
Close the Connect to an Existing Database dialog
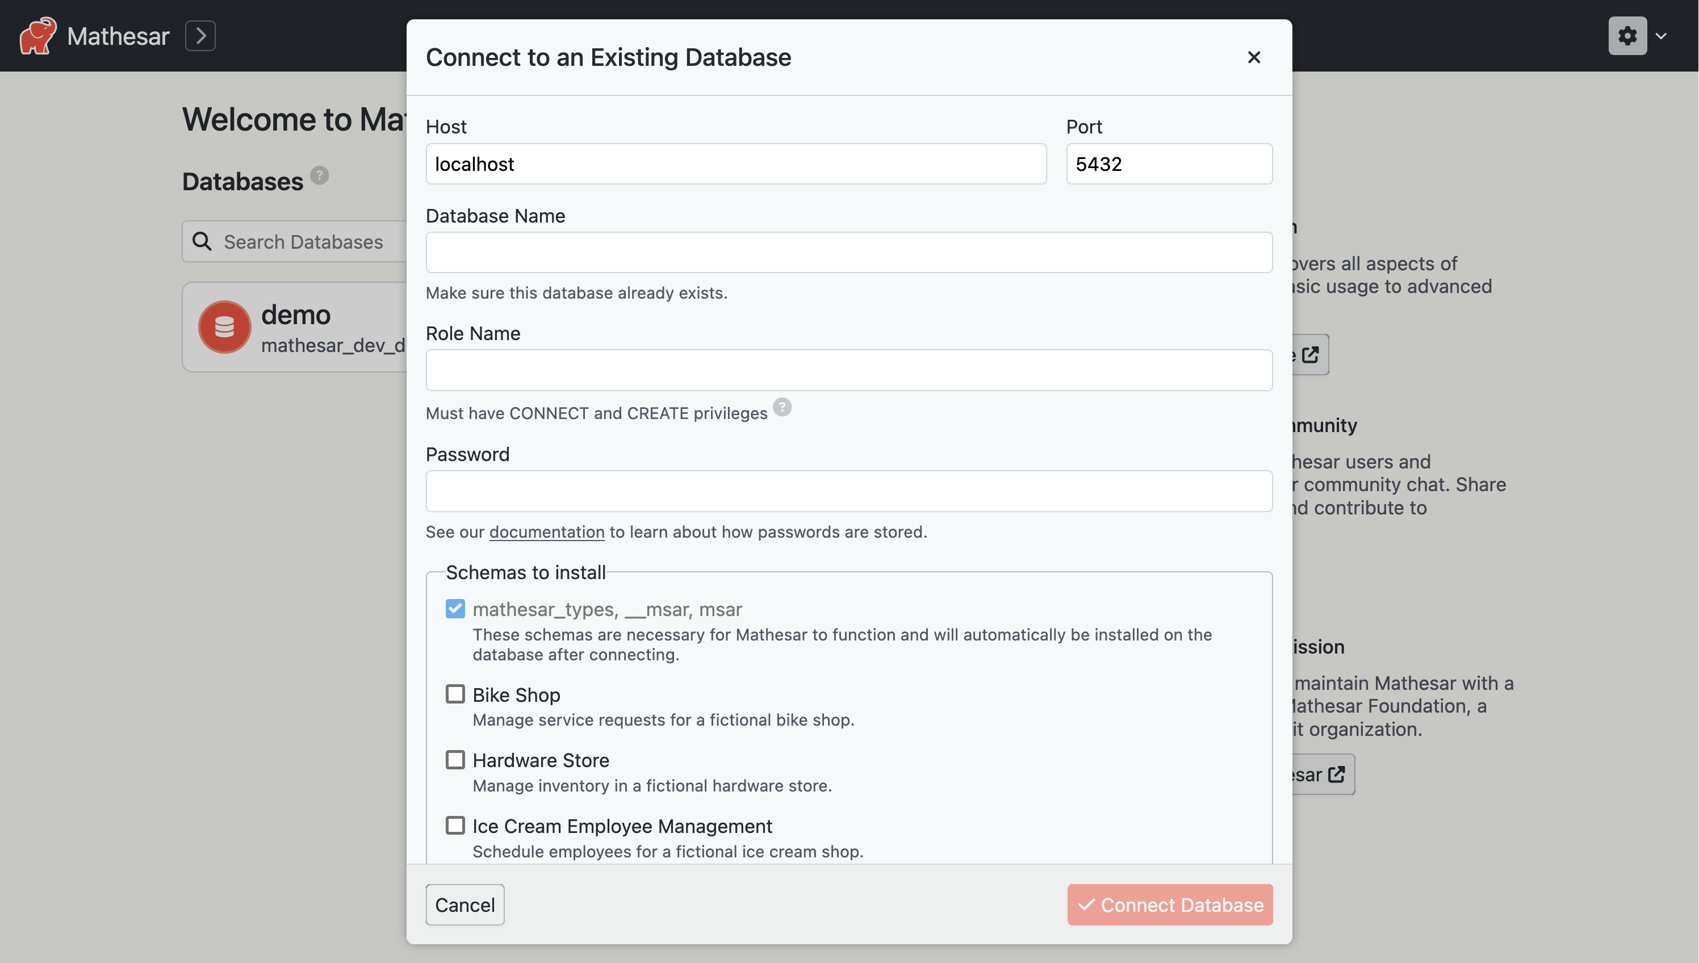click(x=1254, y=57)
